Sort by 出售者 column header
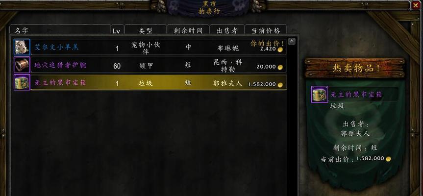The image size is (423, 196). [227, 30]
